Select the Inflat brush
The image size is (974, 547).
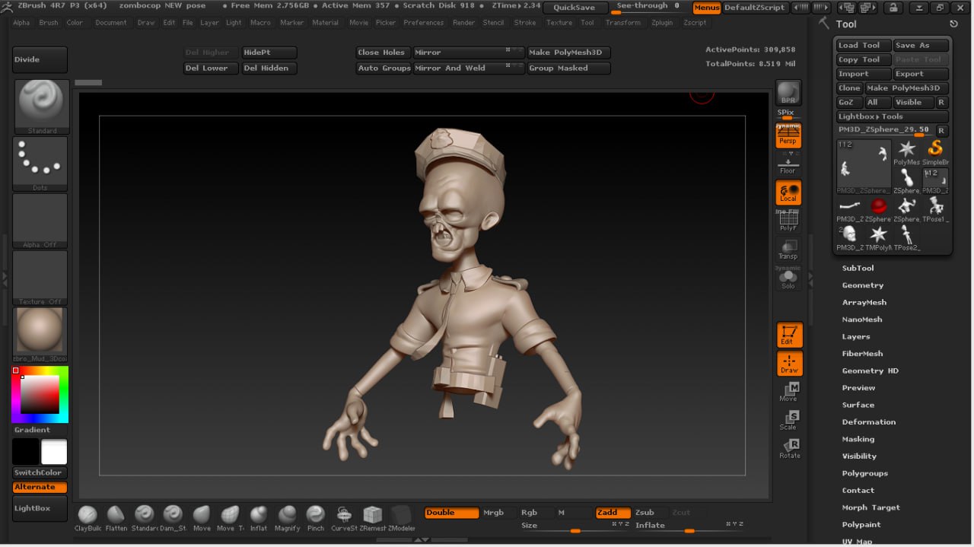[x=259, y=516]
